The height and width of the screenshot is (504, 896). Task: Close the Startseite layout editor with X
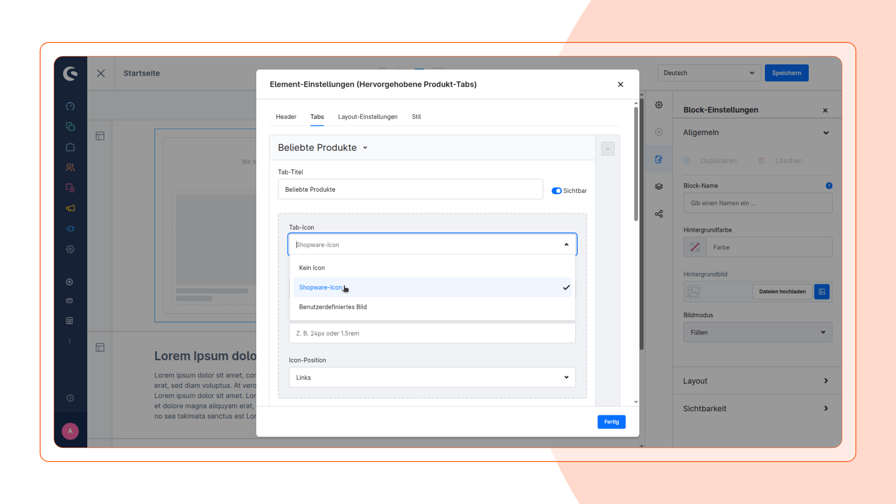click(101, 73)
